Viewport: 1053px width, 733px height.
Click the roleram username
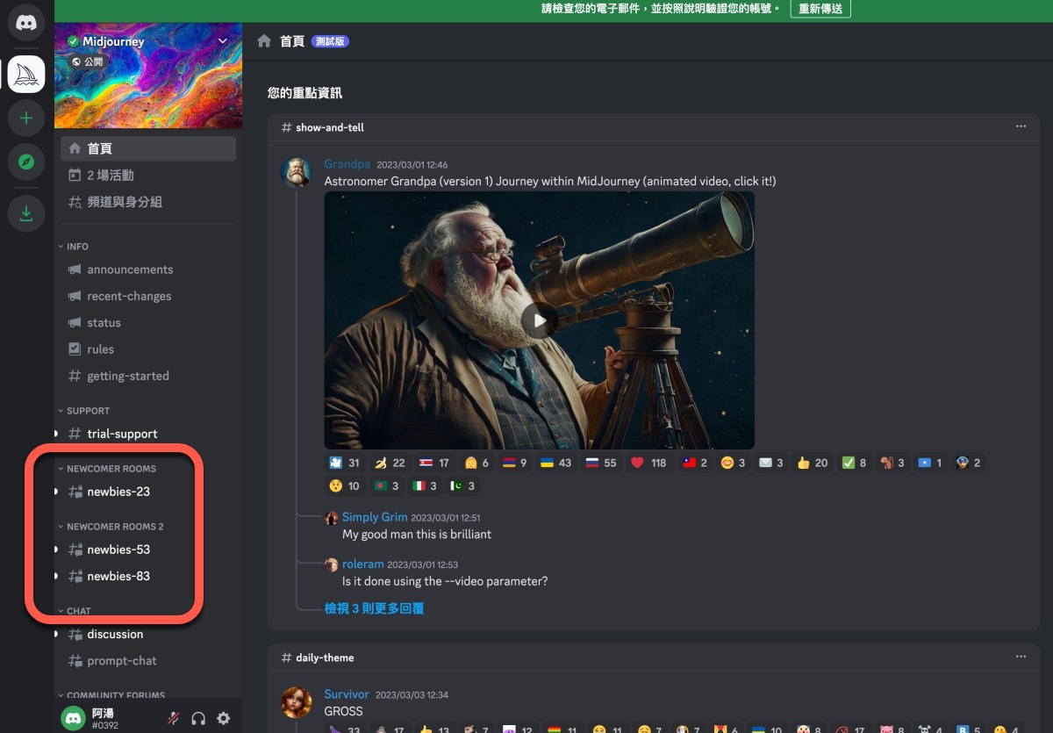[x=363, y=564]
